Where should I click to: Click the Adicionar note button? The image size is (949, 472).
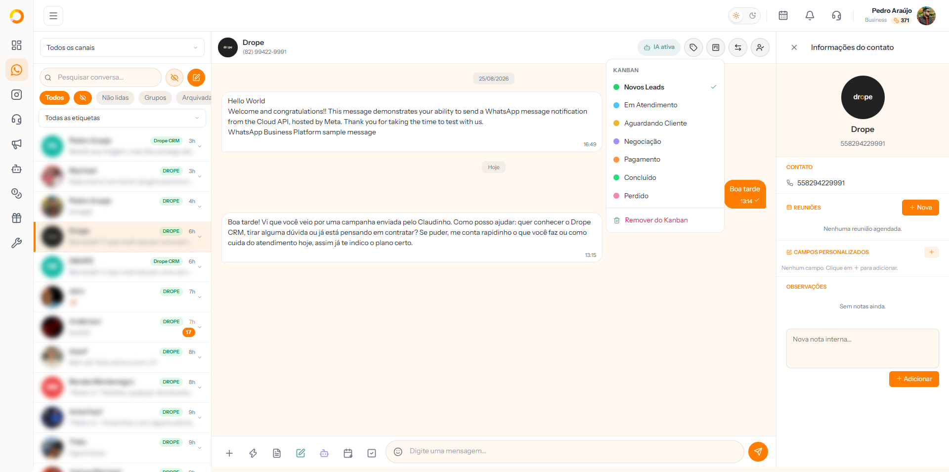pos(914,379)
